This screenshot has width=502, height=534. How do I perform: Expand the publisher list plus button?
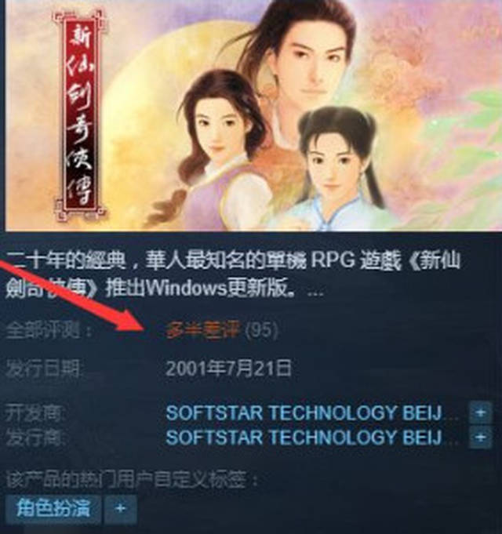pyautogui.click(x=480, y=437)
